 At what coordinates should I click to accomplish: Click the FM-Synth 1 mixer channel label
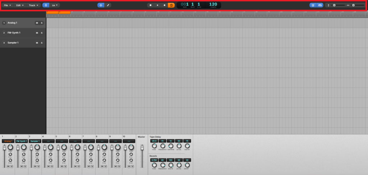[22, 141]
